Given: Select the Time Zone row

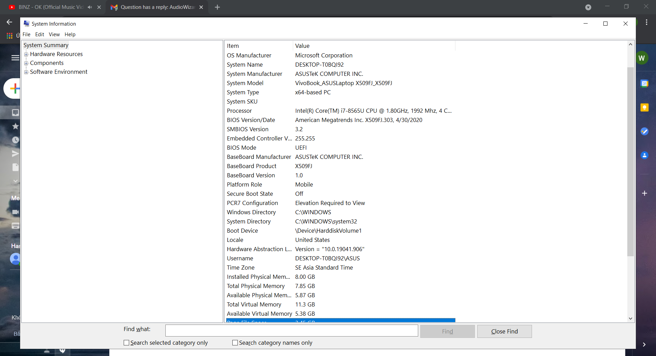Looking at the screenshot, I should [340, 268].
